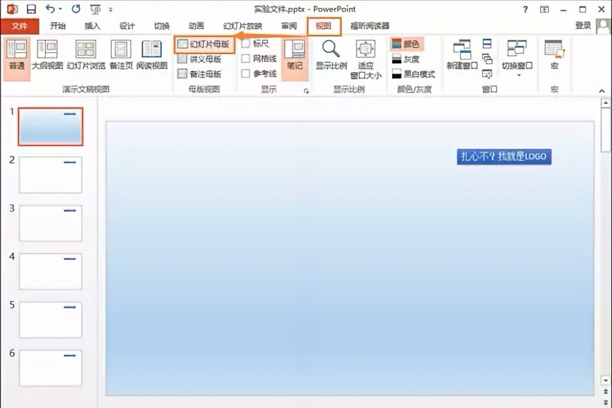The height and width of the screenshot is (408, 612).
Task: Open the 文件 tab
Action: (x=19, y=26)
